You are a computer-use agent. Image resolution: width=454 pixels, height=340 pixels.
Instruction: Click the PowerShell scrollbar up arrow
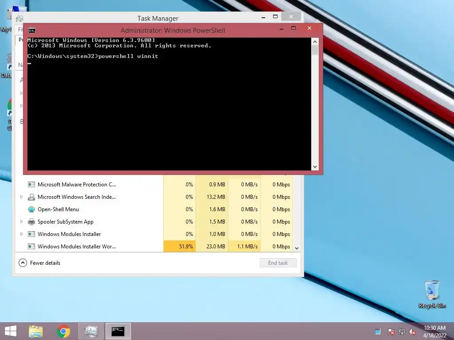(x=315, y=42)
